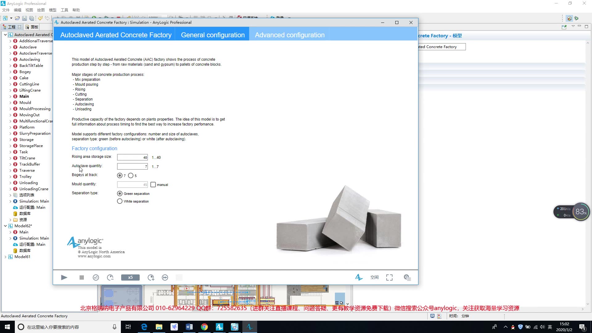This screenshot has height=333, width=592.
Task: Click the volume icon in system tray
Action: [x=542, y=327]
